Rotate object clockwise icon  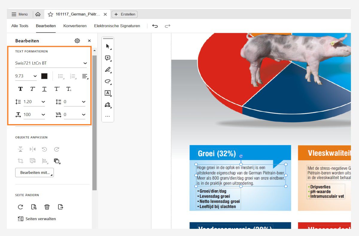point(57,149)
